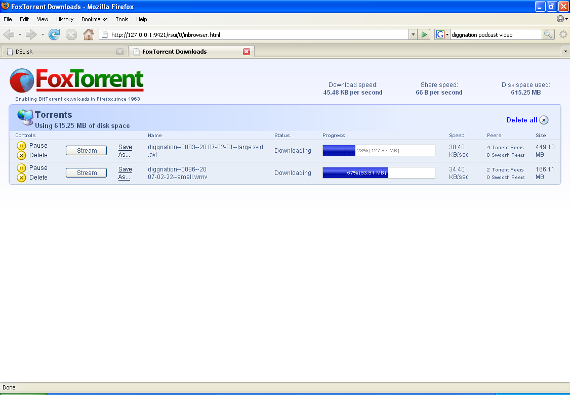This screenshot has height=395, width=570.
Task: Expand the address bar URL dropdown
Action: [x=413, y=34]
